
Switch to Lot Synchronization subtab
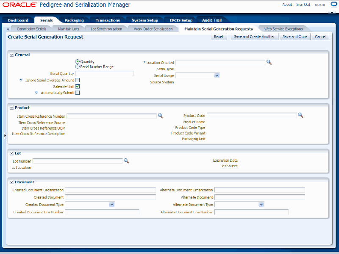[x=106, y=29]
